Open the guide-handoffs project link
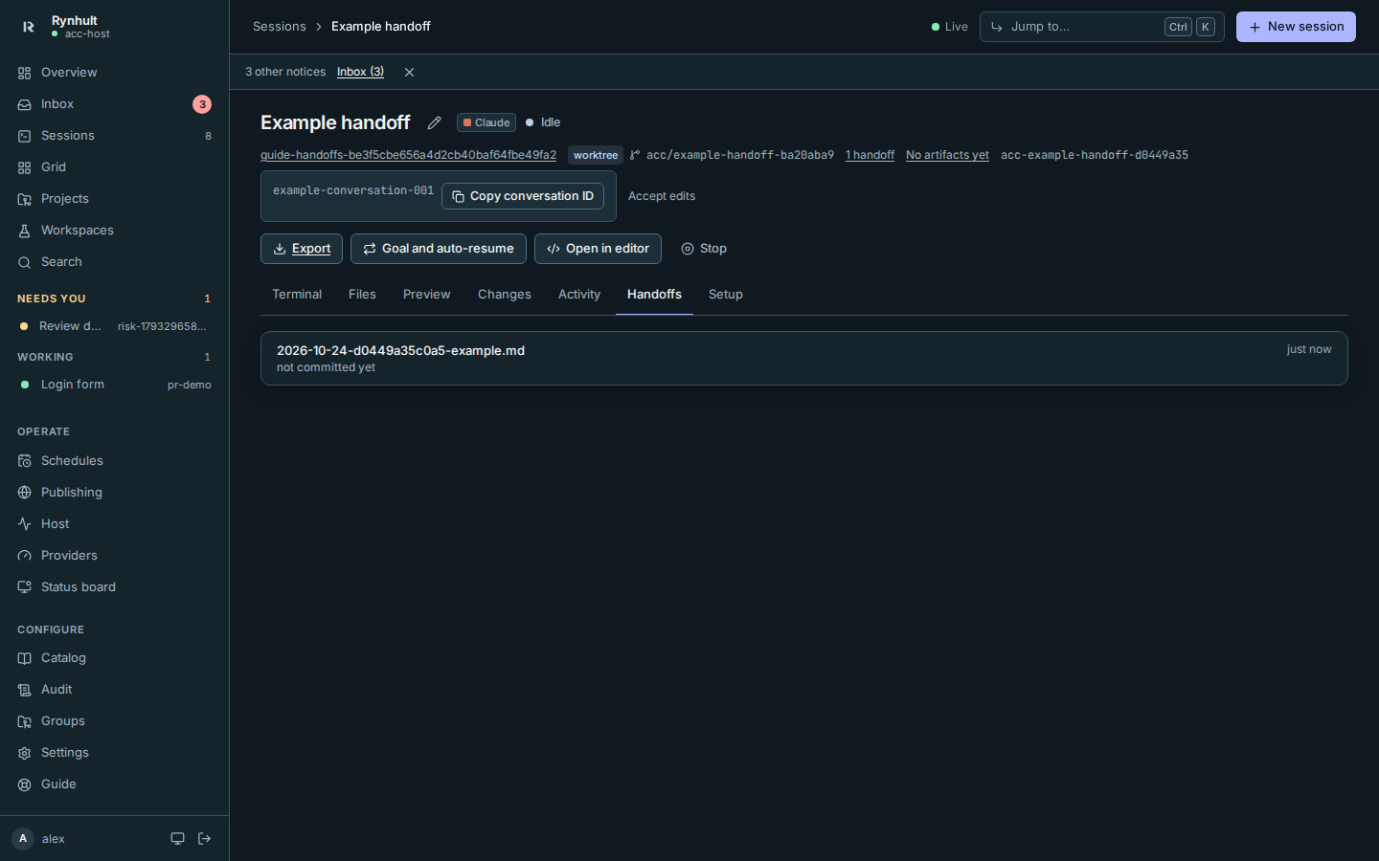Image resolution: width=1379 pixels, height=861 pixels. [x=408, y=155]
